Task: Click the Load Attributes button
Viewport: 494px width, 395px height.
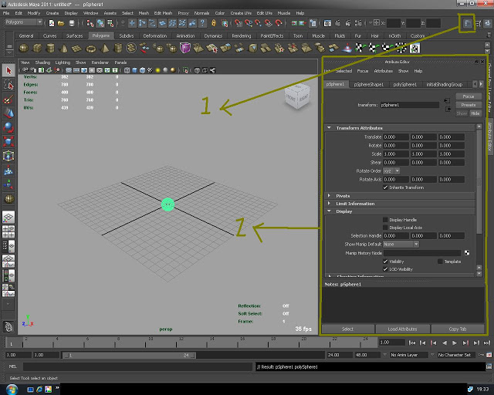Action: click(x=402, y=329)
